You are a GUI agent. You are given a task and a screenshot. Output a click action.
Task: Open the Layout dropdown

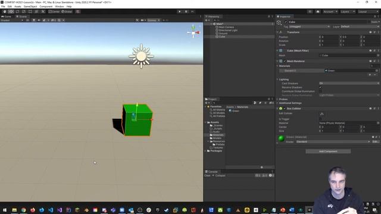368,12
